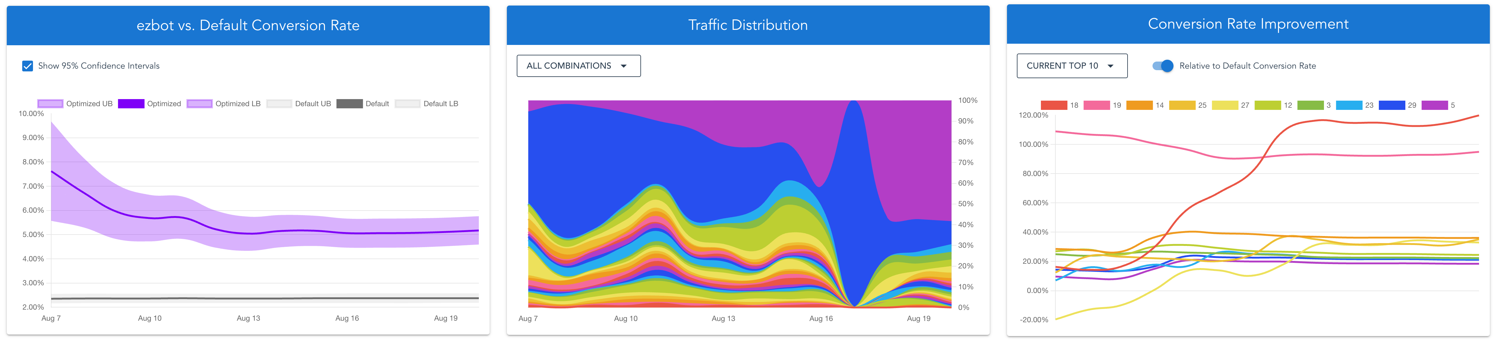Click the 100% axis label in Traffic Distribution

click(968, 100)
